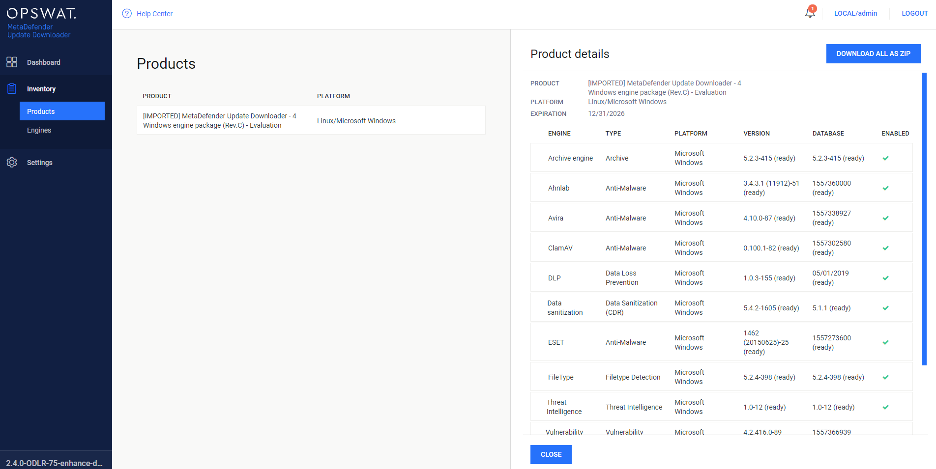Click the FileType engine name
The image size is (936, 469).
click(560, 377)
